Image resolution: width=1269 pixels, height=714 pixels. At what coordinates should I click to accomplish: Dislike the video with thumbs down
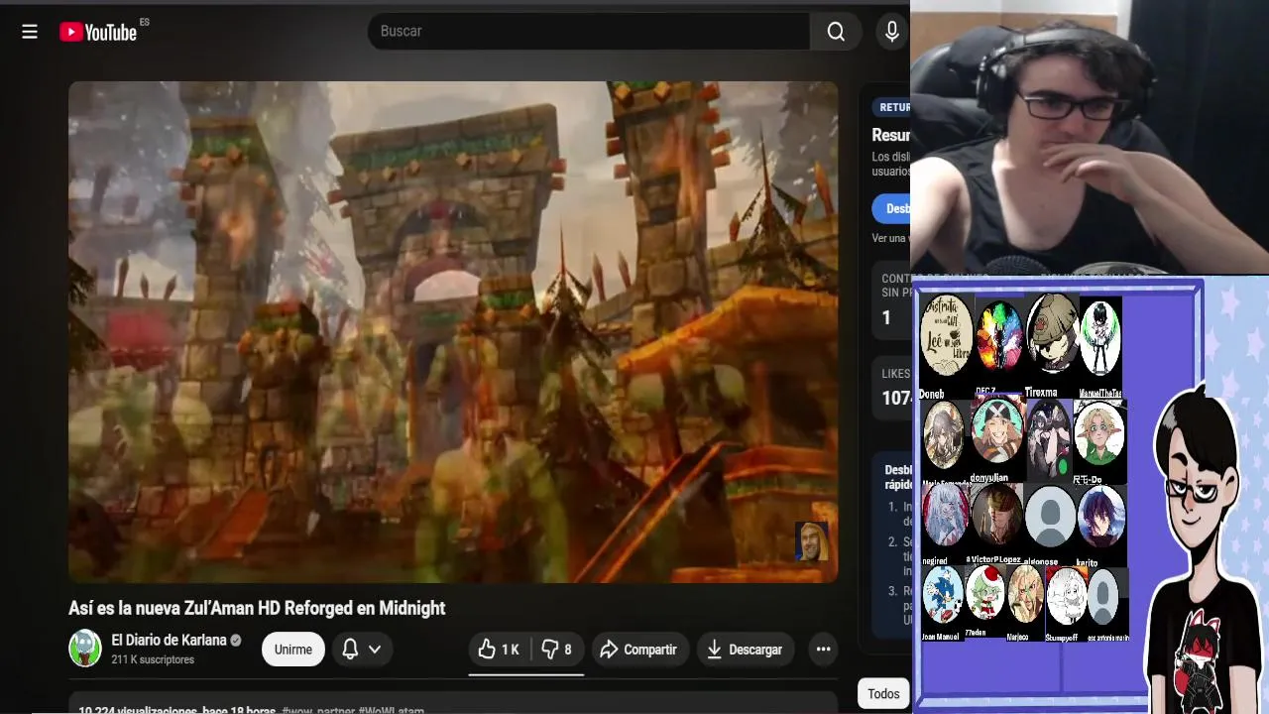557,650
